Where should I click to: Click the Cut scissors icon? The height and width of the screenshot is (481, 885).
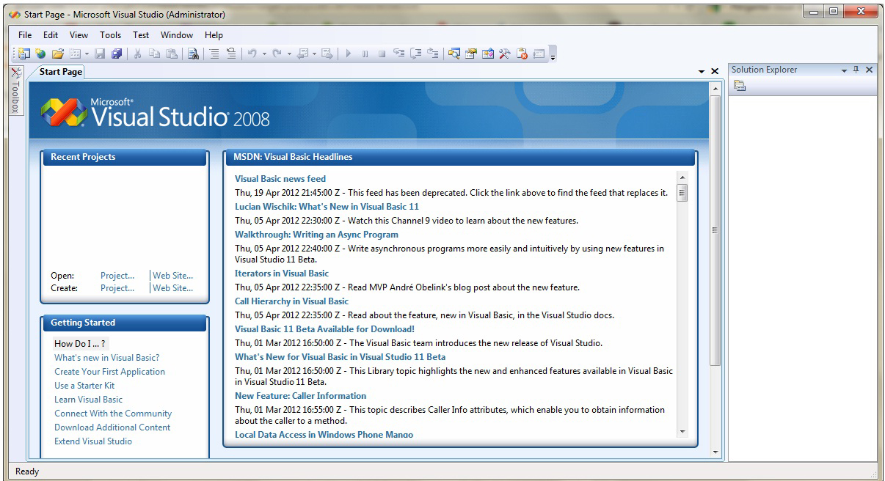[138, 54]
